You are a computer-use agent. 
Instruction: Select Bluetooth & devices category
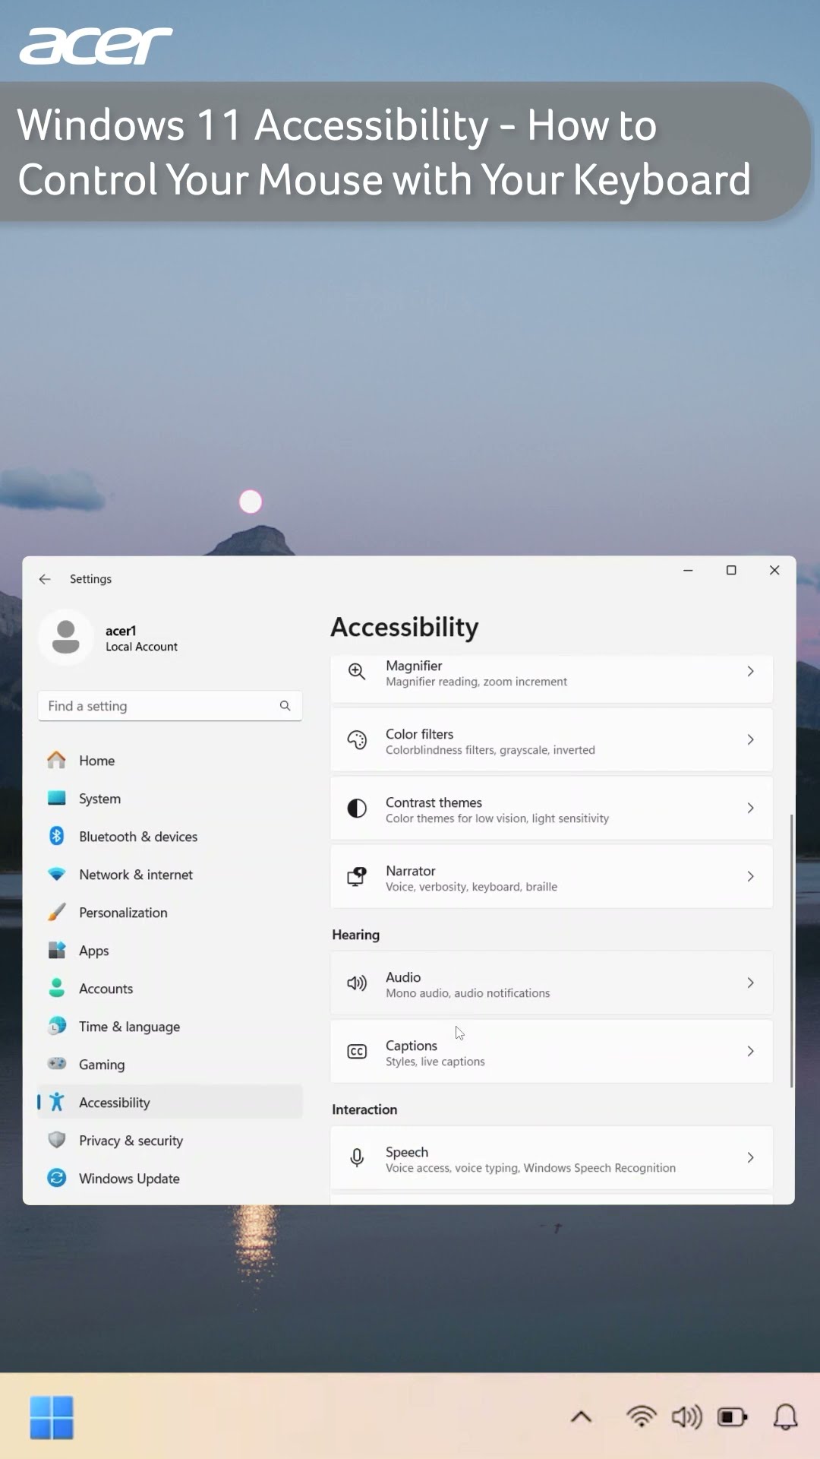170,836
